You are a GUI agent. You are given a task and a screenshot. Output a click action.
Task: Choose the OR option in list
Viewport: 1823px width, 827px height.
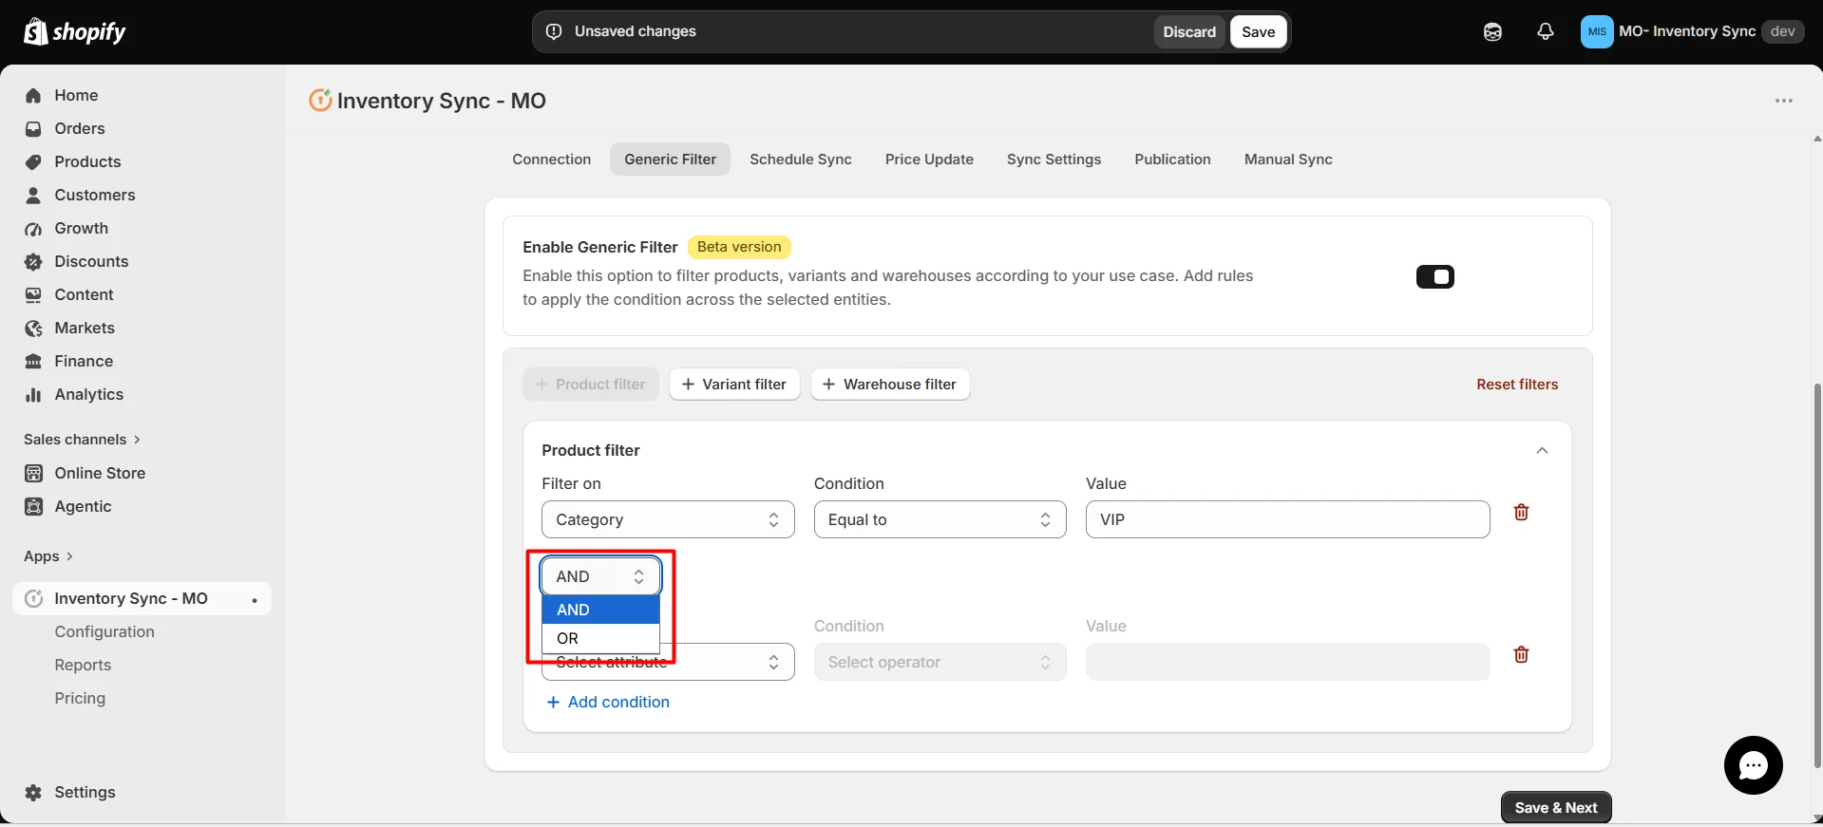tap(600, 638)
